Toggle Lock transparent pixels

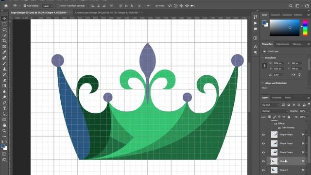270,117
